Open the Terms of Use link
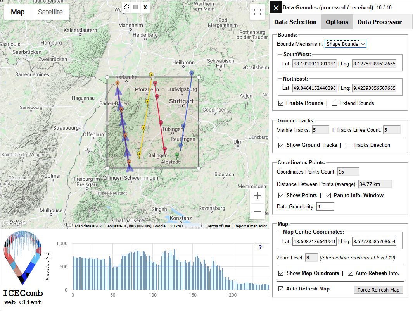This screenshot has height=311, width=413. point(218,226)
